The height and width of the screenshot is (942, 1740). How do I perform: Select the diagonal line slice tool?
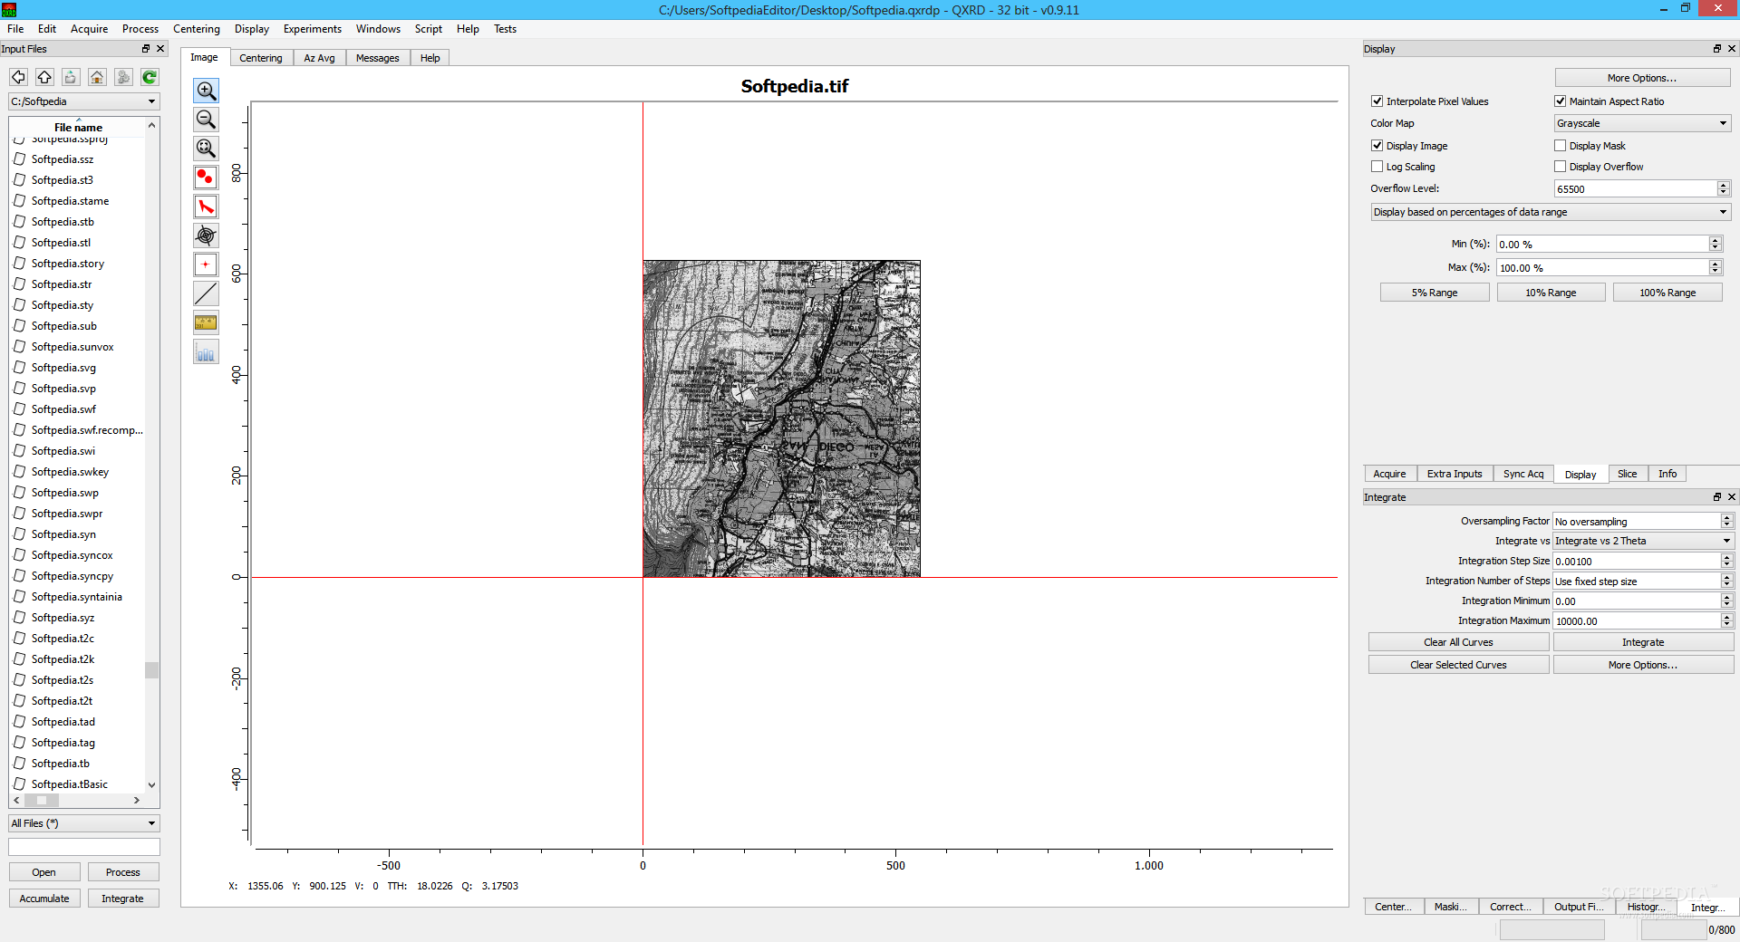(x=206, y=293)
